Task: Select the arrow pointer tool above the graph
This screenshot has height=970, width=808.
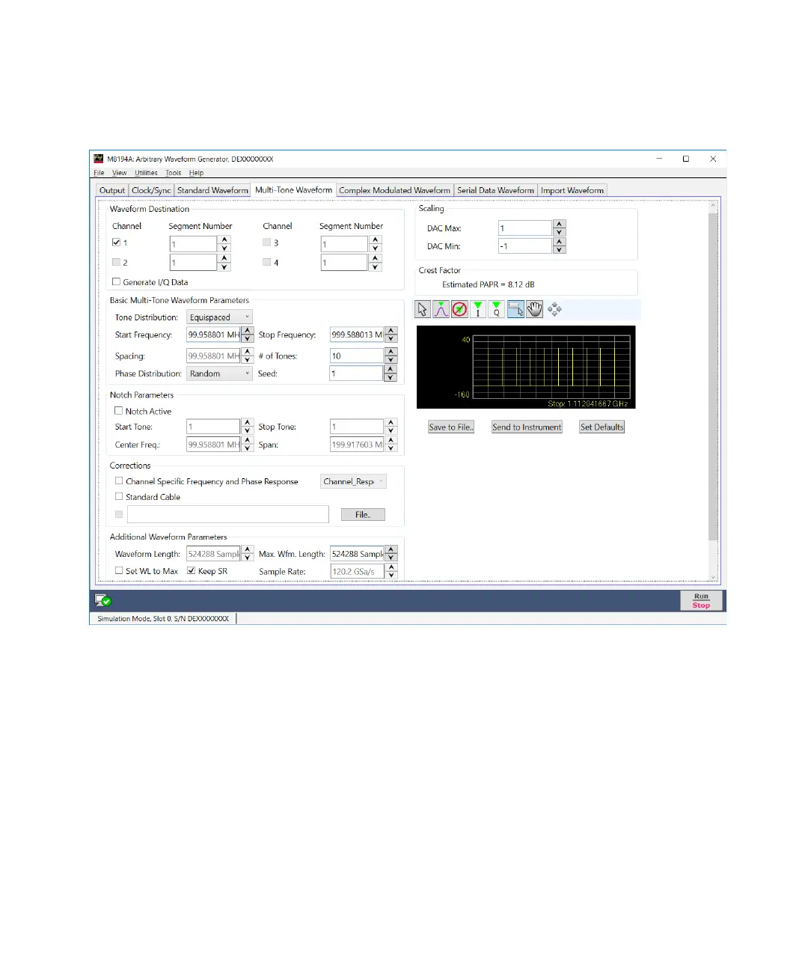Action: click(423, 309)
